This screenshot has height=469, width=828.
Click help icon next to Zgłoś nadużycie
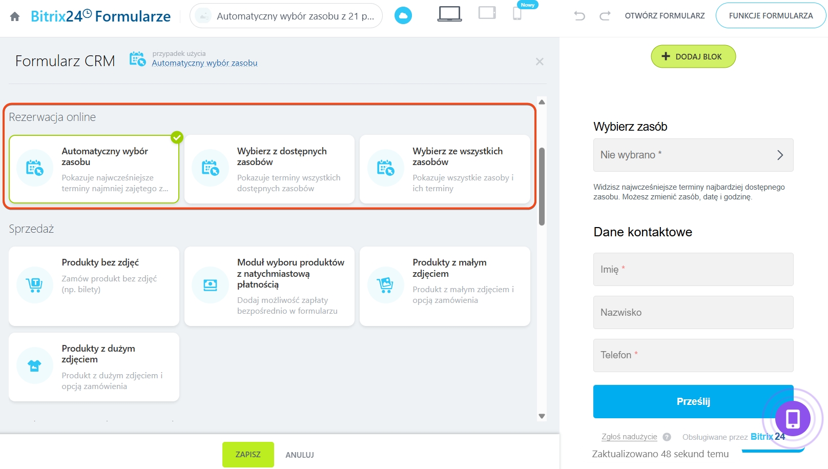[x=667, y=437]
